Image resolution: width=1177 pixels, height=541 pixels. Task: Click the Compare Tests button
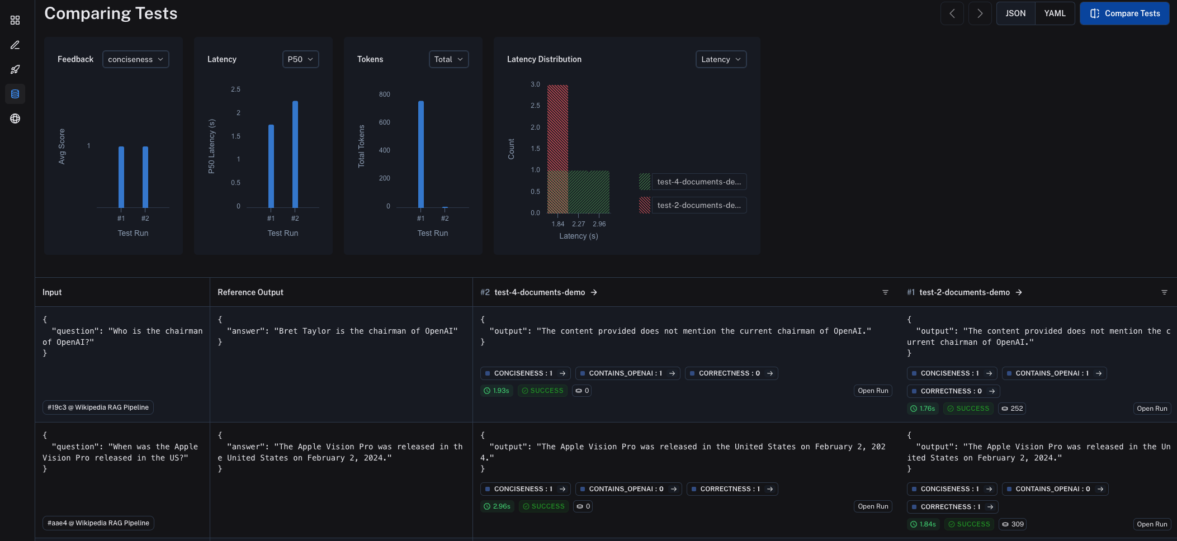click(x=1124, y=13)
